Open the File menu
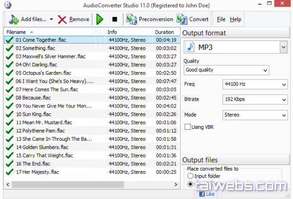 [x=221, y=19]
